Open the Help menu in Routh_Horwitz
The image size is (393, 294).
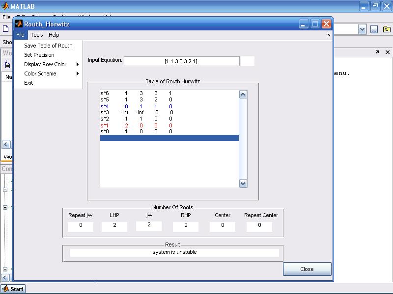[x=54, y=35]
